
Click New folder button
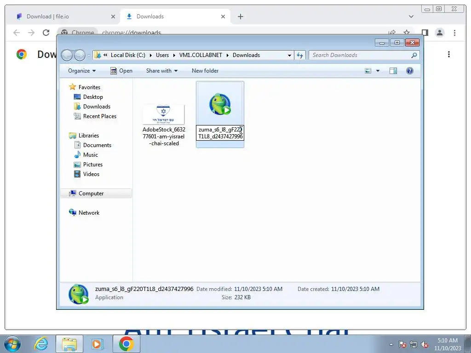click(205, 71)
